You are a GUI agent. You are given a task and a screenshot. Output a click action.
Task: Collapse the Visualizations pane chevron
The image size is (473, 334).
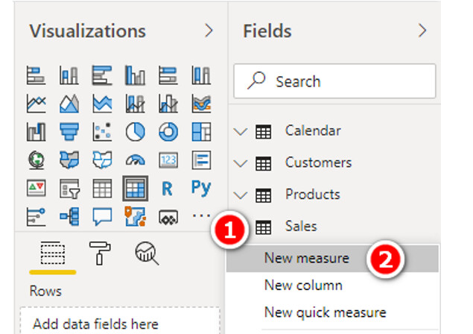pos(209,31)
